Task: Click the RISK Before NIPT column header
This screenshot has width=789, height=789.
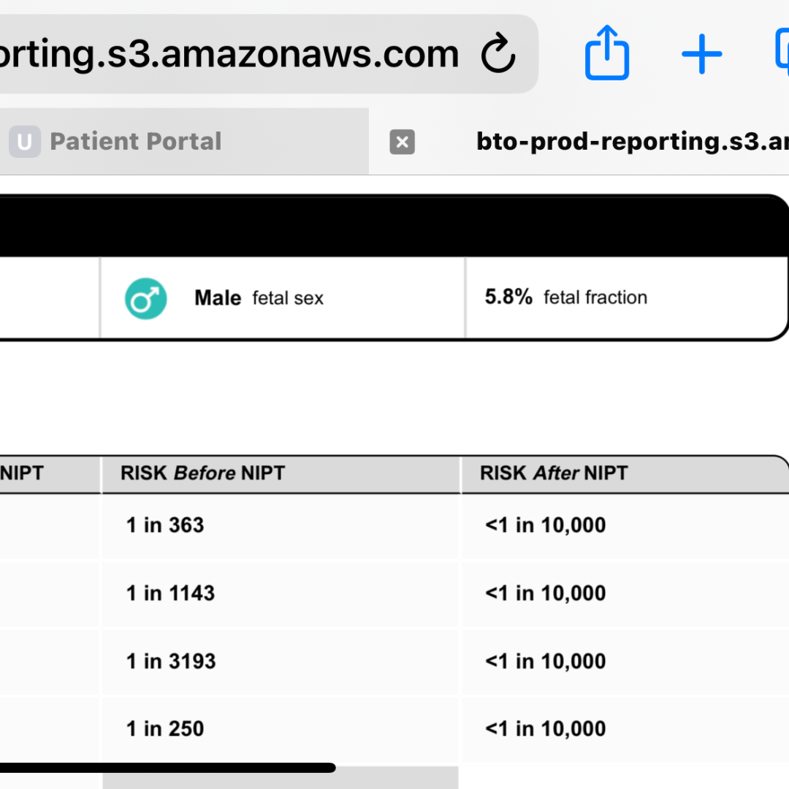Action: [202, 473]
